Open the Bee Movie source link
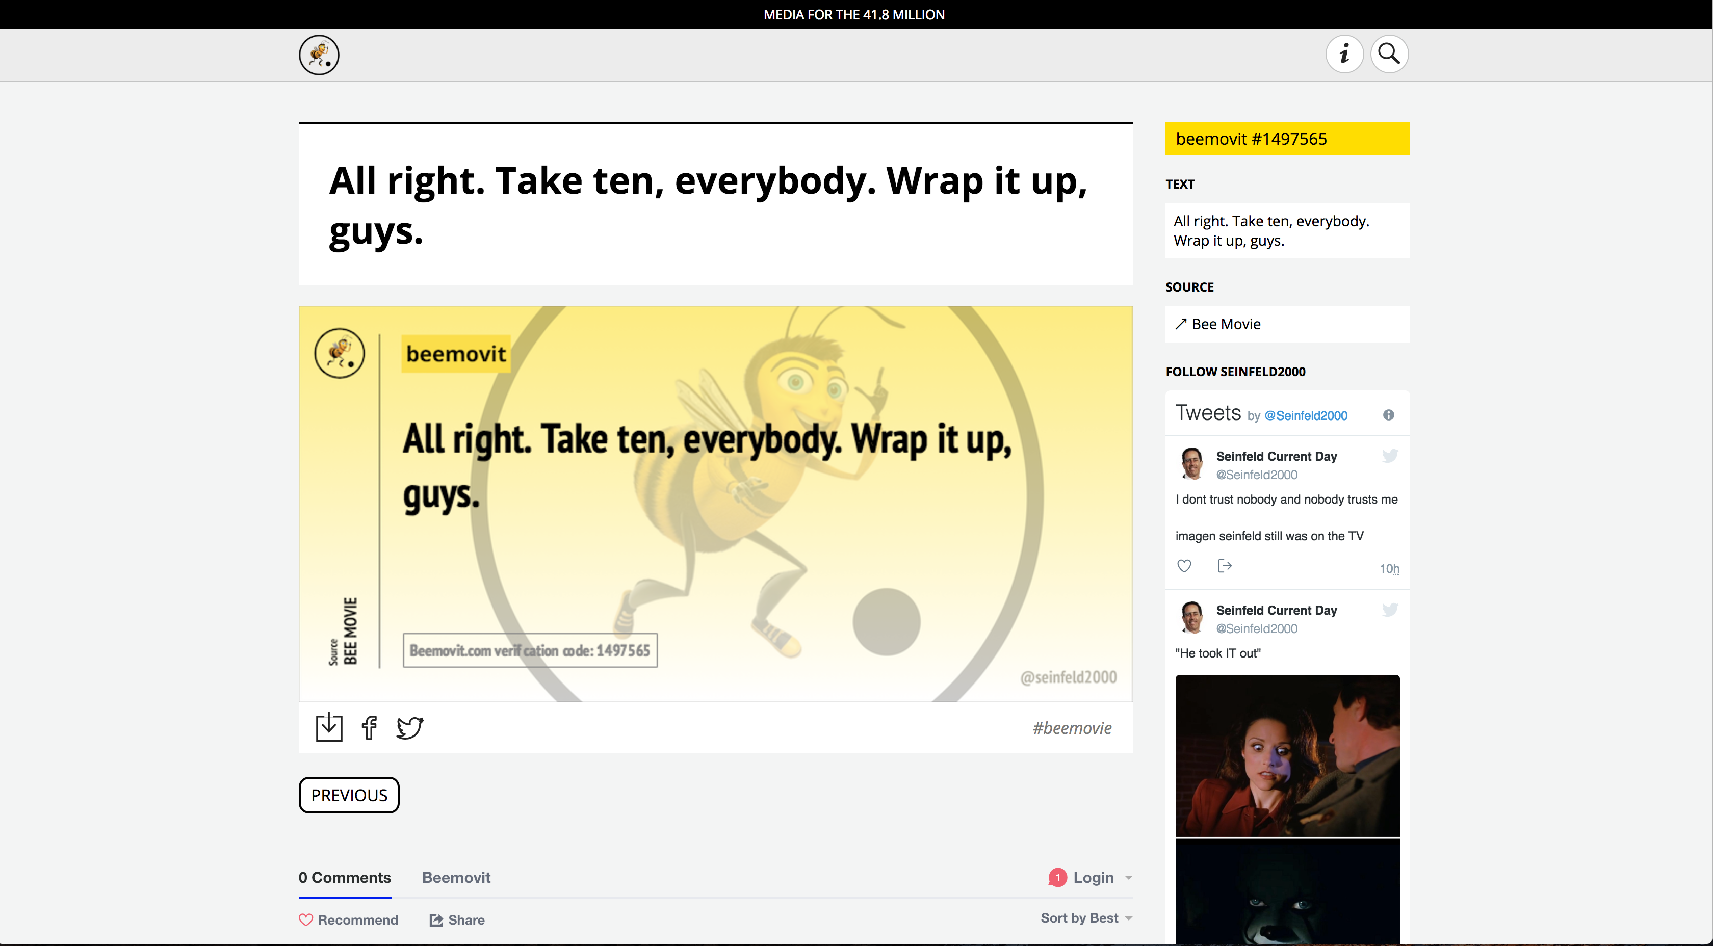Image resolution: width=1713 pixels, height=946 pixels. pyautogui.click(x=1225, y=324)
